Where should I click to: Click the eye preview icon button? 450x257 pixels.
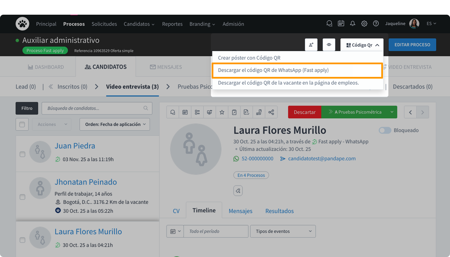(x=329, y=45)
